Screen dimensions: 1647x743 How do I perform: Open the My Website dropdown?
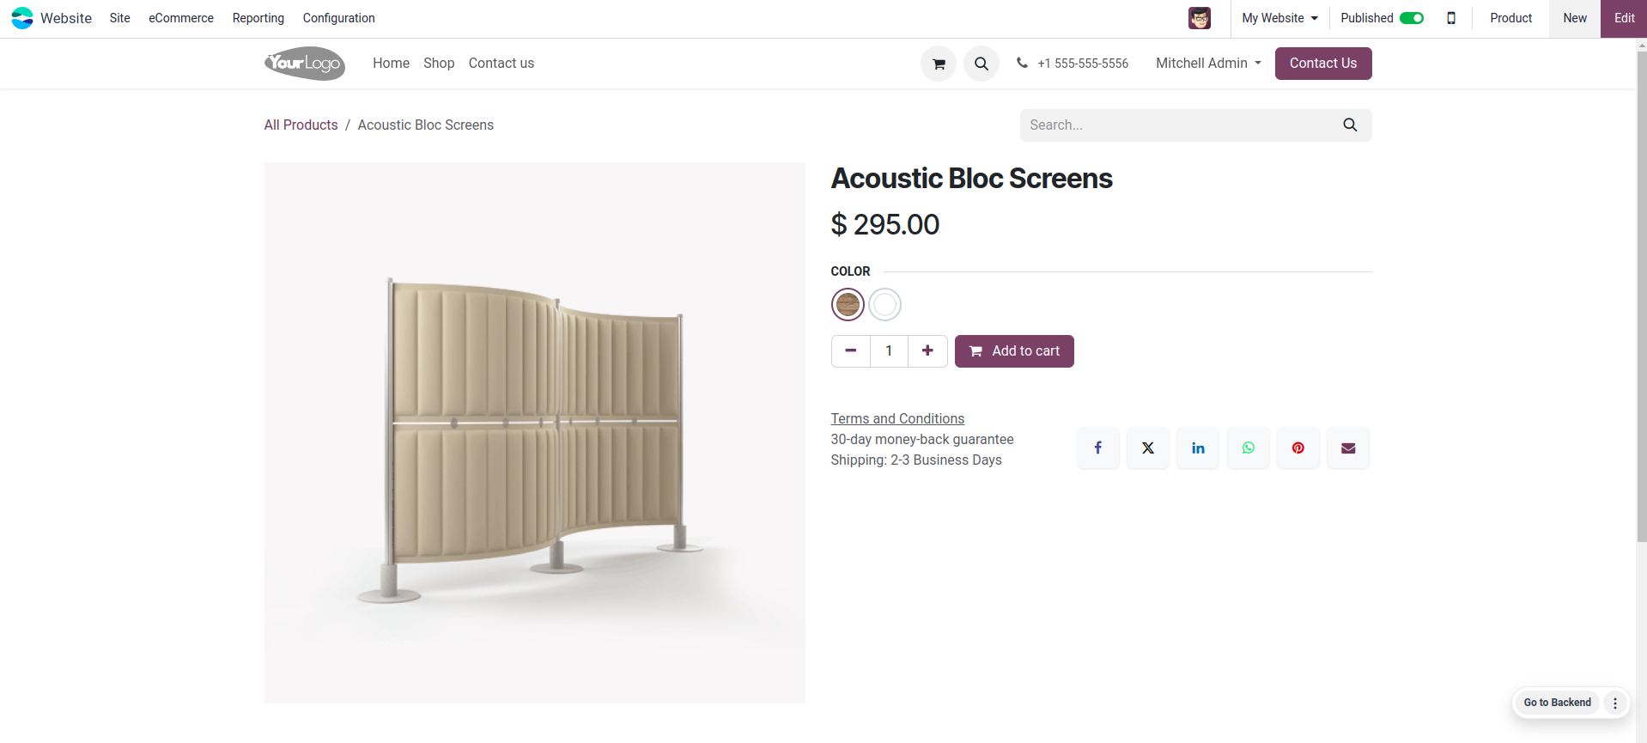pos(1279,18)
